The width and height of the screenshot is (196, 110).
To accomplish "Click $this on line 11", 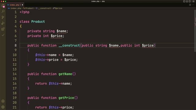I will [x=40, y=60].
